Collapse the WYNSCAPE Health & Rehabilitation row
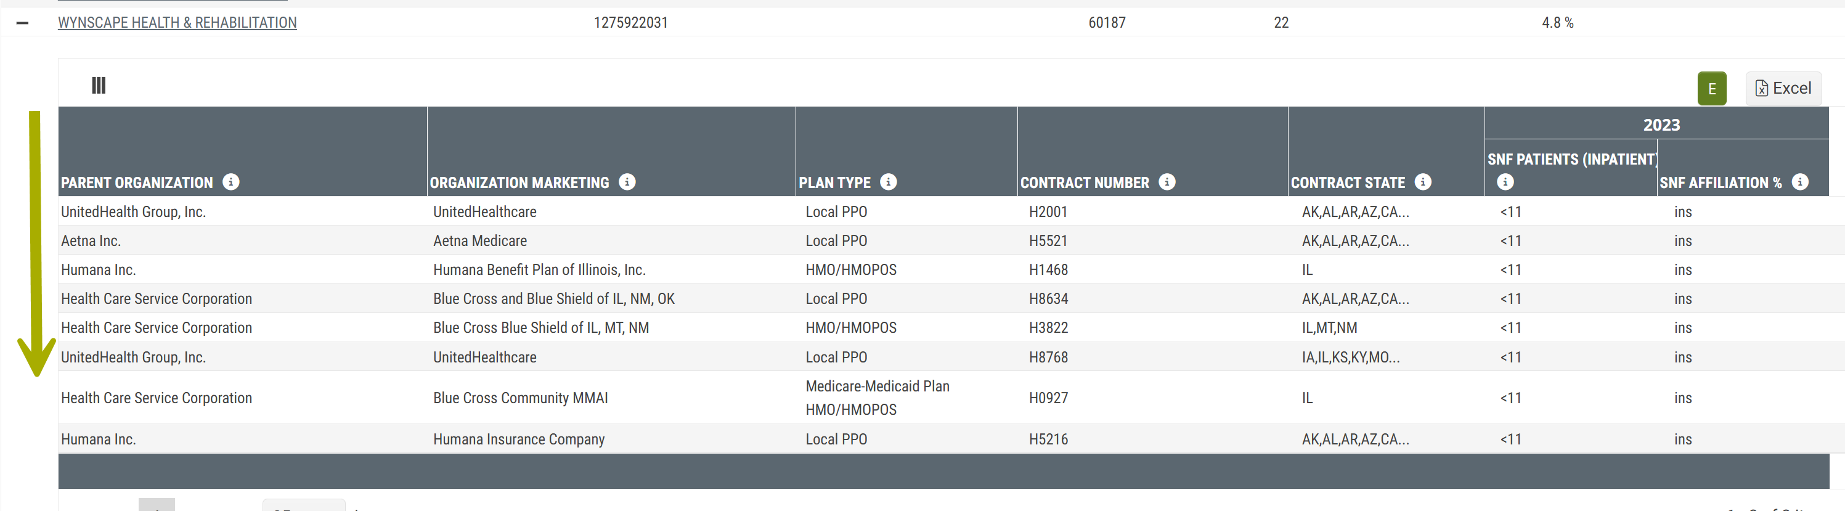 pyautogui.click(x=22, y=23)
